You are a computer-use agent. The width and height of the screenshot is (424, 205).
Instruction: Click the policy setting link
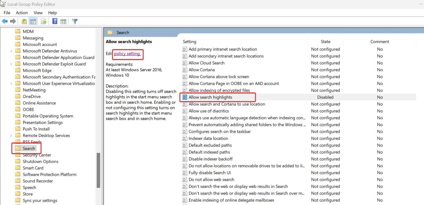128,54
